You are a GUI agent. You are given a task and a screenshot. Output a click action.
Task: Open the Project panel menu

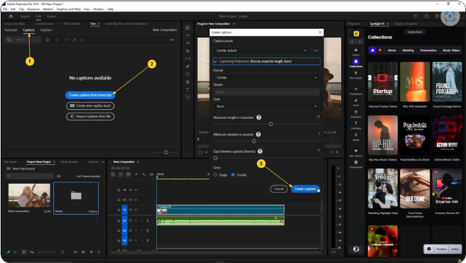(54, 162)
